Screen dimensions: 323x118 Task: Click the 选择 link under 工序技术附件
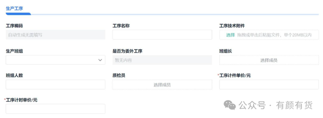(231, 35)
